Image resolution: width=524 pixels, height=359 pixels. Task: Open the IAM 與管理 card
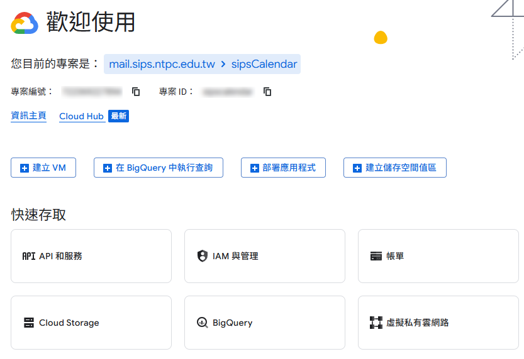pos(265,256)
